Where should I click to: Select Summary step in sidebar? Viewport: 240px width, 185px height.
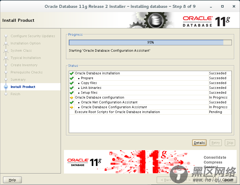click(x=18, y=80)
